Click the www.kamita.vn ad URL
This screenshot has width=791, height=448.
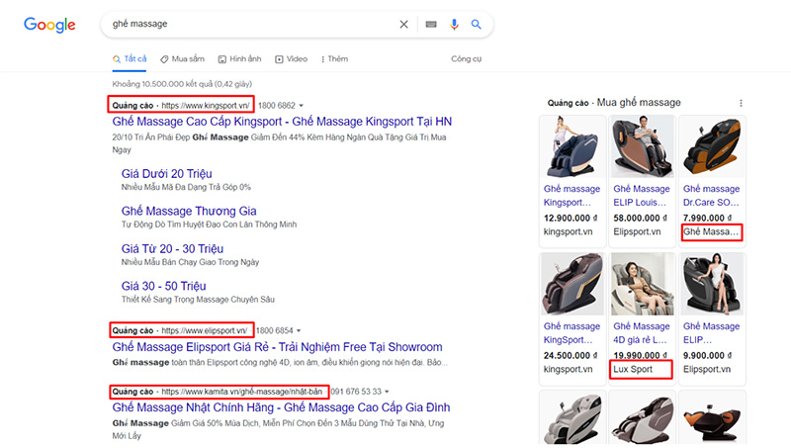click(x=241, y=392)
